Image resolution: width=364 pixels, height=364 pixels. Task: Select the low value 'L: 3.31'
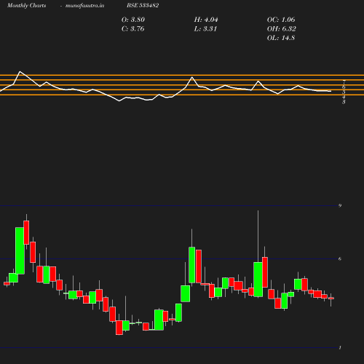pyautogui.click(x=205, y=29)
